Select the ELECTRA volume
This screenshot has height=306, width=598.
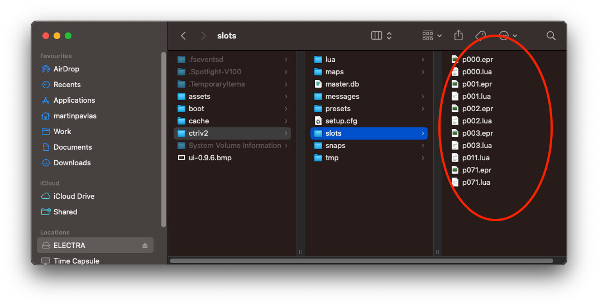95,245
